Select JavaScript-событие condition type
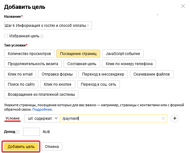Viewport: 190px width, 153px height. pyautogui.click(x=123, y=53)
